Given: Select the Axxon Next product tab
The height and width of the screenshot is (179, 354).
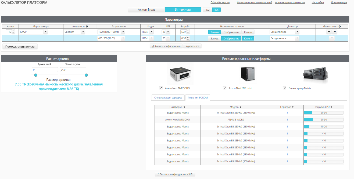Looking at the screenshot, I should pyautogui.click(x=146, y=10).
